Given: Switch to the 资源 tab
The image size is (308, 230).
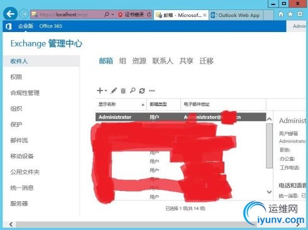Looking at the screenshot, I should 139,61.
